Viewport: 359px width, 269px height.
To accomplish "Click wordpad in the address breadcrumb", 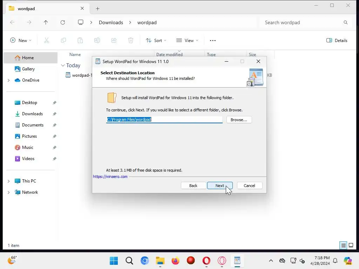I will 147,22.
